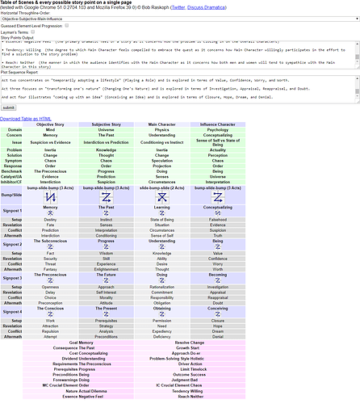Image resolution: width=360 pixels, height=404 pixels.
Task: Click the Nature Actual Dilemma row
Action: click(78, 391)
